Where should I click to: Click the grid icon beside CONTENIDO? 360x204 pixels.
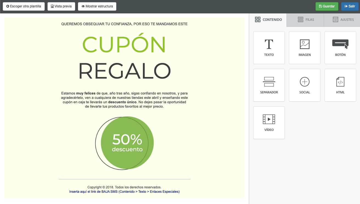click(257, 19)
